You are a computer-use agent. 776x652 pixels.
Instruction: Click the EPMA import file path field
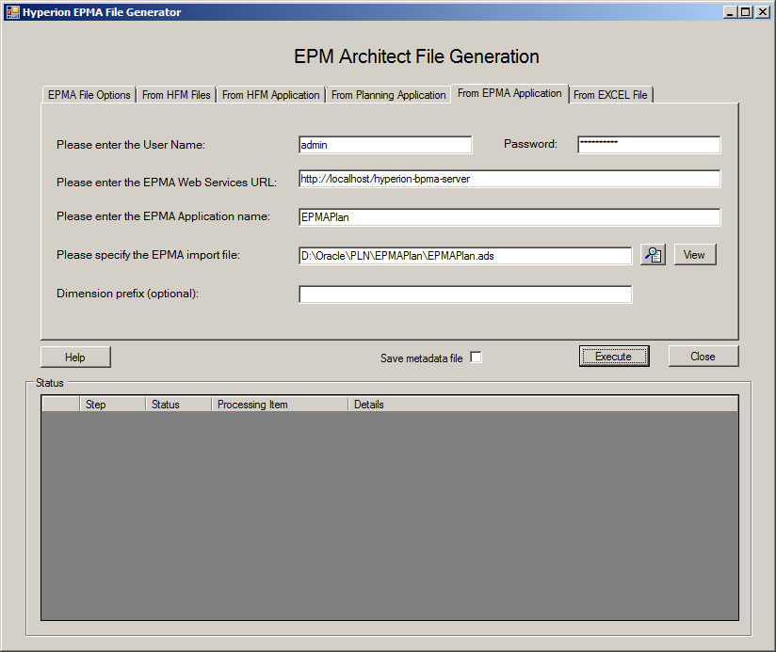pos(465,256)
